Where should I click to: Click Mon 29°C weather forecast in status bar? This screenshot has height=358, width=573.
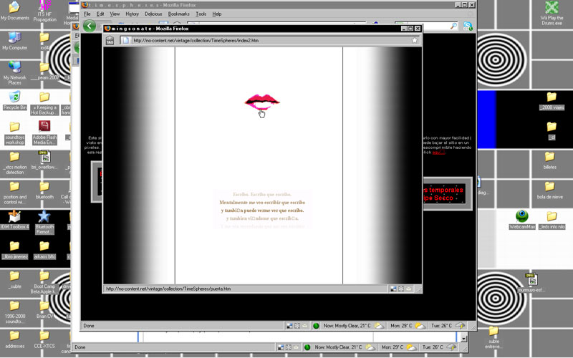point(401,326)
